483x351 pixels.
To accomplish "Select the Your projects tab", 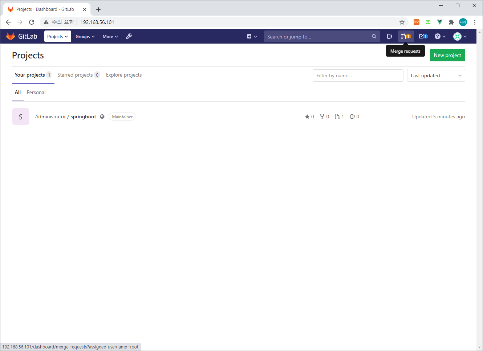I will coord(33,75).
